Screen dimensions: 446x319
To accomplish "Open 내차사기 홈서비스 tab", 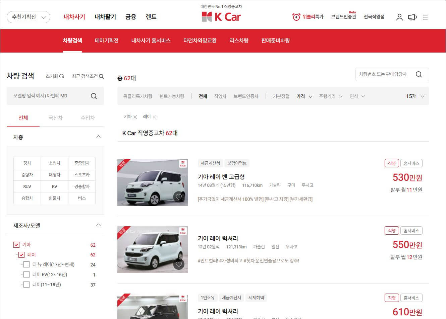I will tap(151, 41).
